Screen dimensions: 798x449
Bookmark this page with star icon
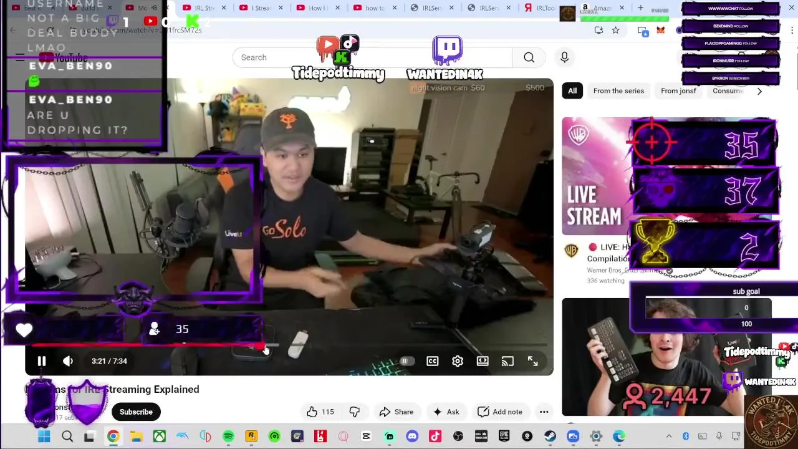pyautogui.click(x=615, y=30)
